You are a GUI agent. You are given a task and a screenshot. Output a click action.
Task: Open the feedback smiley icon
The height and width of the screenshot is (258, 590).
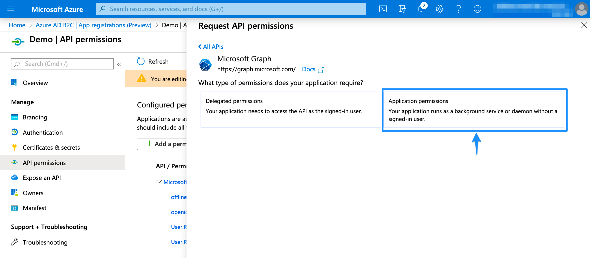tap(477, 9)
